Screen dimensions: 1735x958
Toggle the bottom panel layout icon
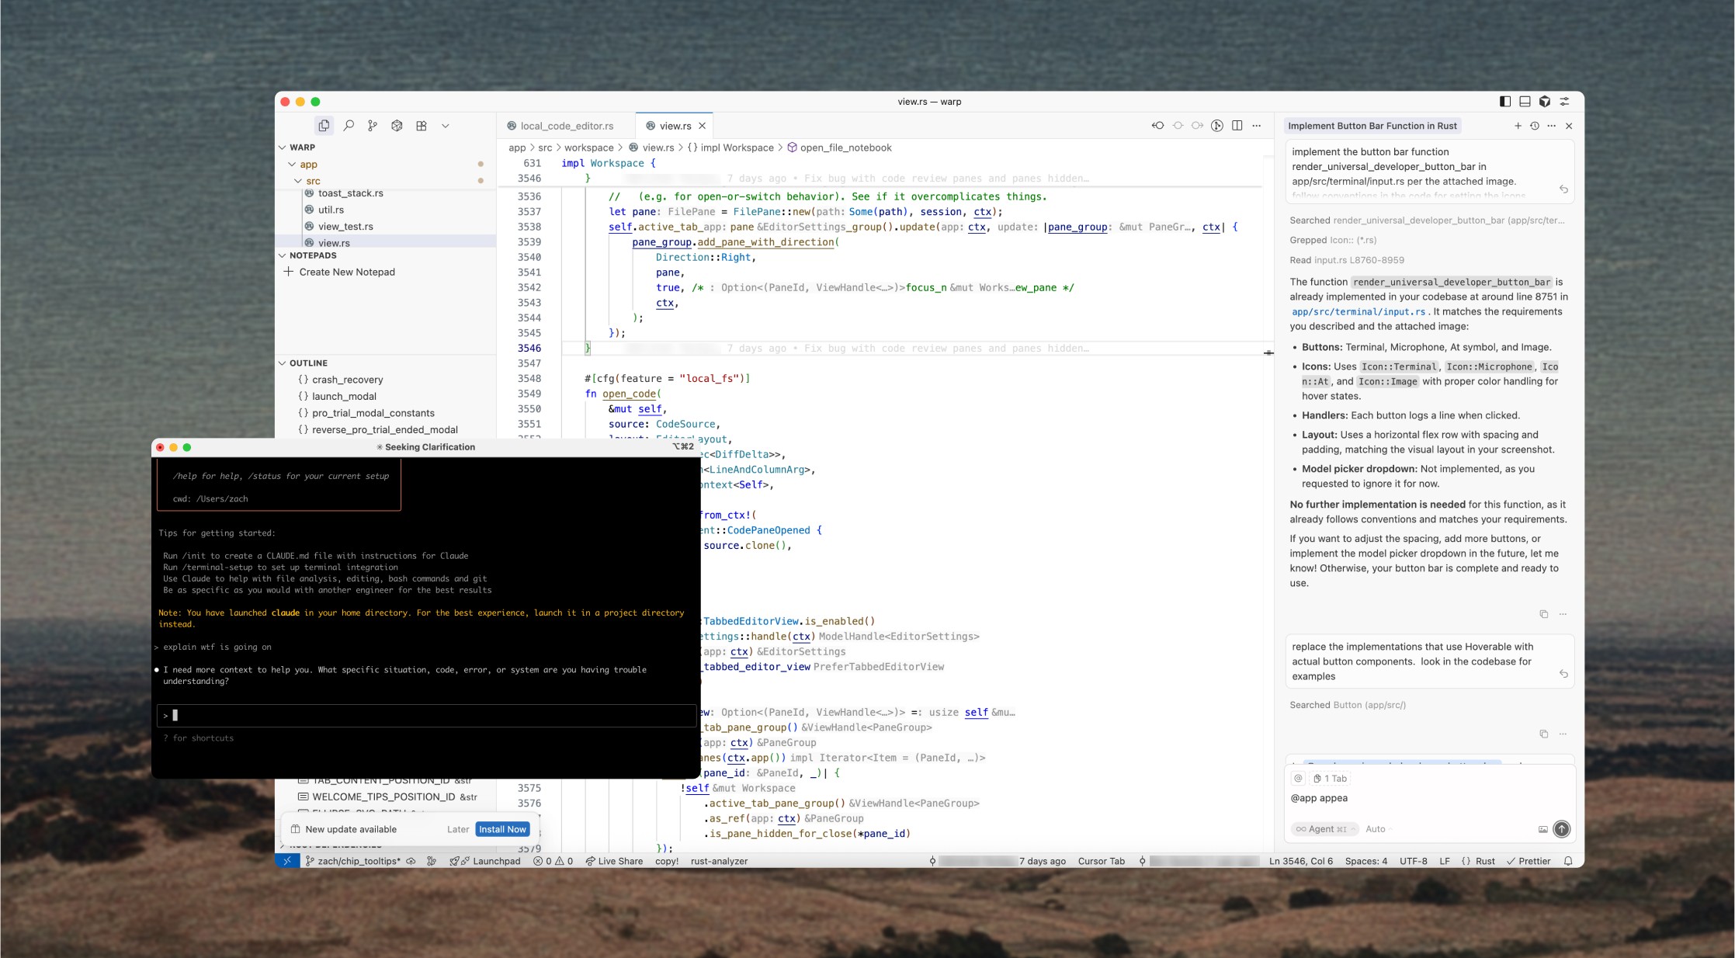point(1525,102)
